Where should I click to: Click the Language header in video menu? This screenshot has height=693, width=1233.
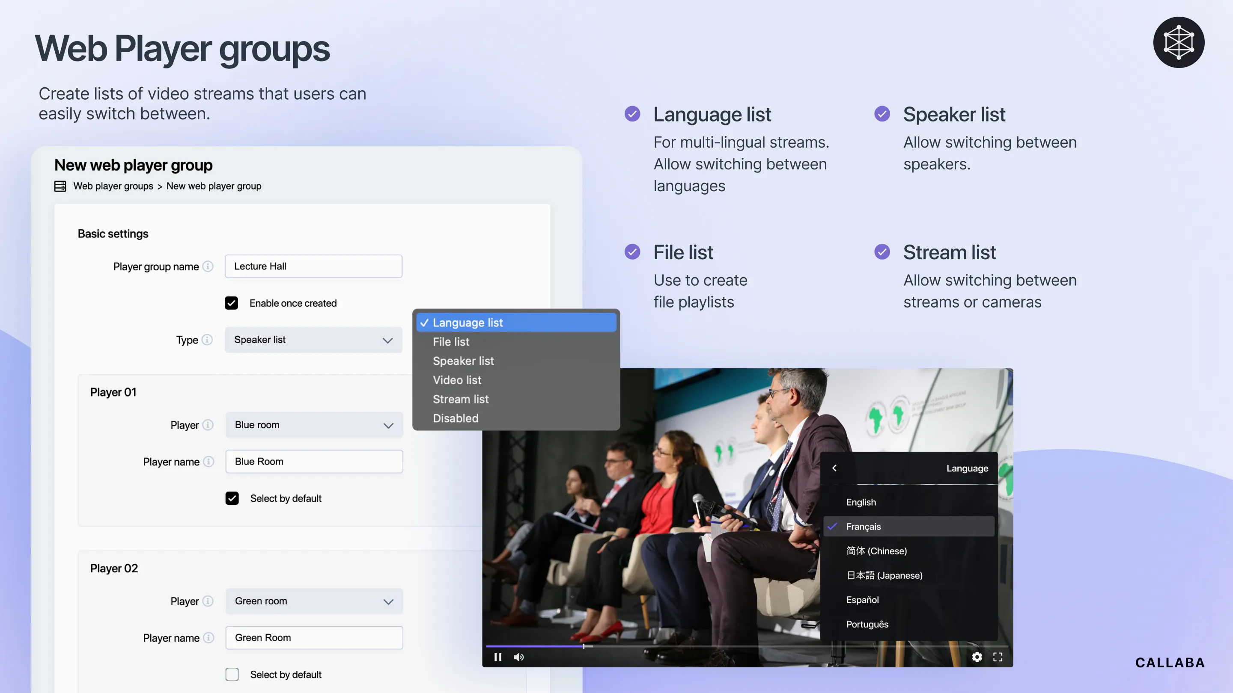tap(967, 468)
